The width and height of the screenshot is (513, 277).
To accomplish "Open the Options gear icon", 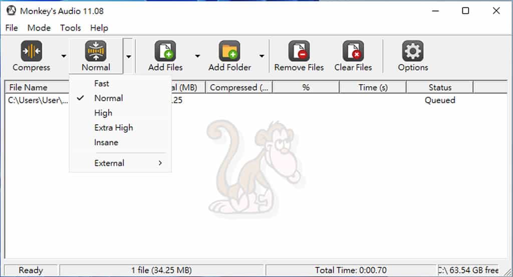I will point(413,51).
